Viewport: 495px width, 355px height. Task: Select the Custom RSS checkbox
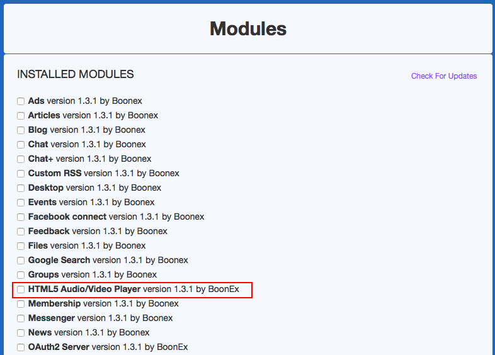21,174
